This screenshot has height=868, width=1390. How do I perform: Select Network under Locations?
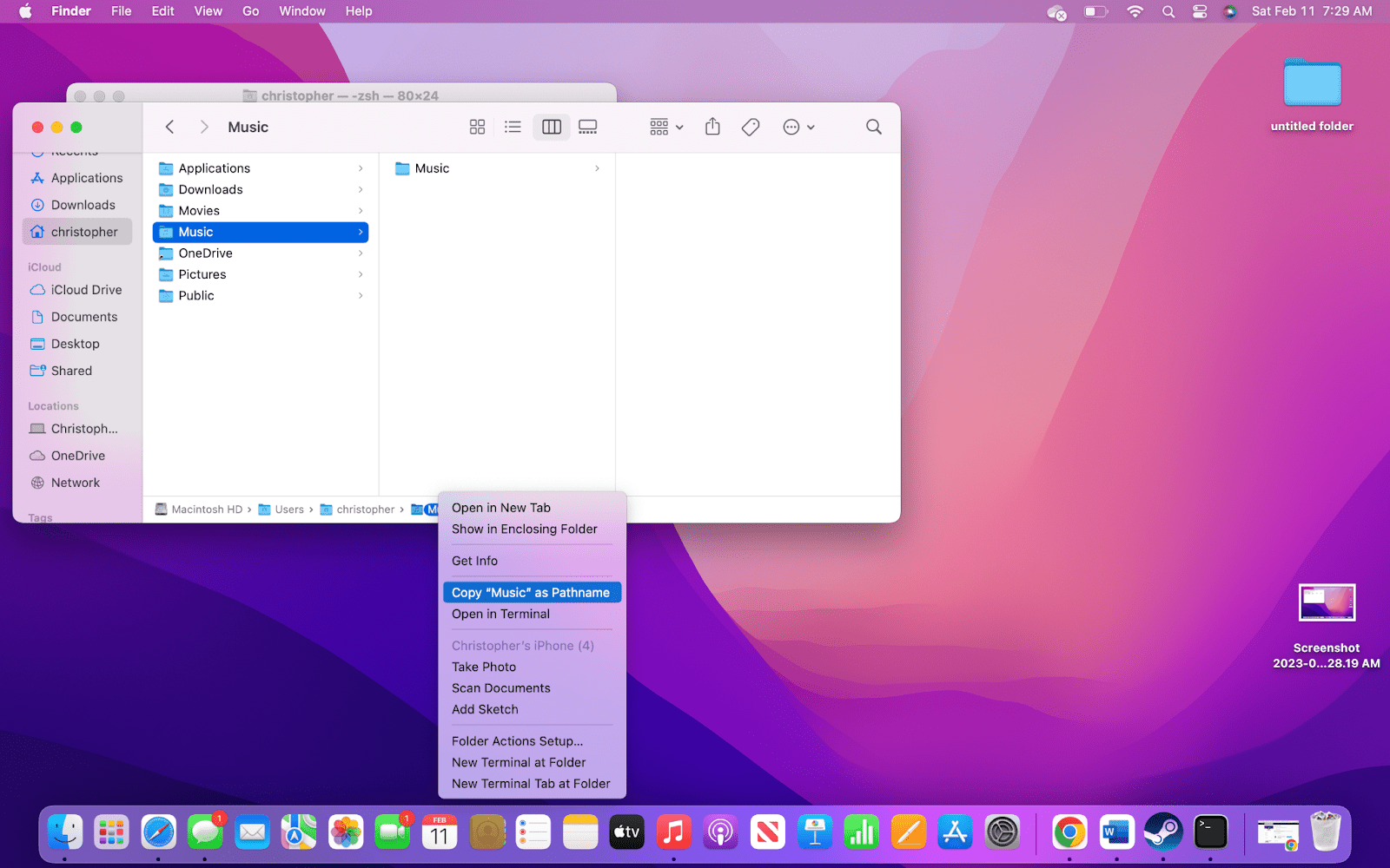coord(77,483)
